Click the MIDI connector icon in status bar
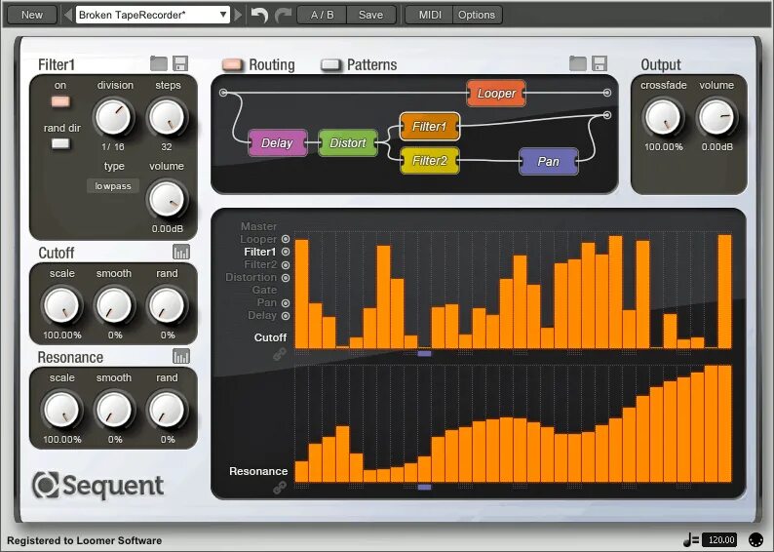This screenshot has height=552, width=774. (x=755, y=540)
